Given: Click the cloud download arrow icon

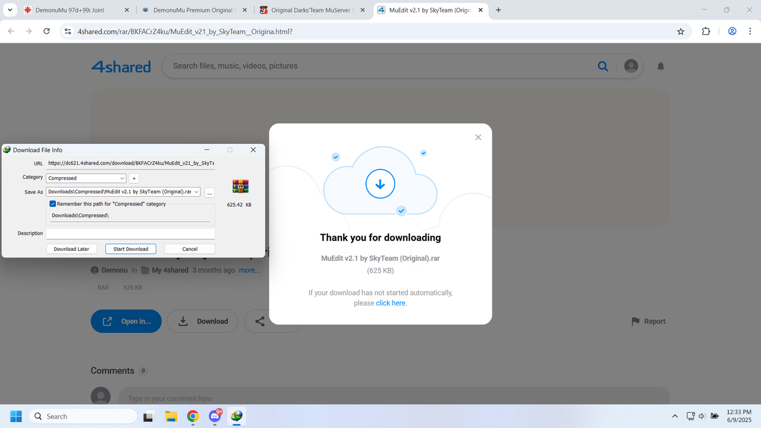Looking at the screenshot, I should (x=380, y=184).
